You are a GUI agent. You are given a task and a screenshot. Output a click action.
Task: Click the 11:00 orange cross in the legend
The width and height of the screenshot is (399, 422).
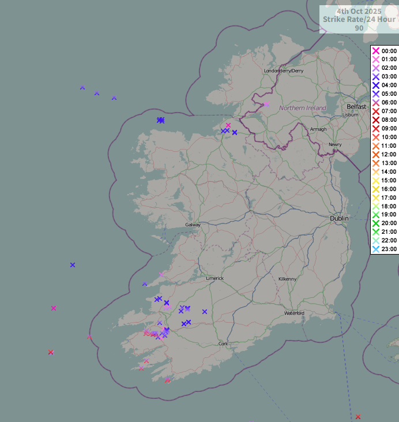[376, 145]
